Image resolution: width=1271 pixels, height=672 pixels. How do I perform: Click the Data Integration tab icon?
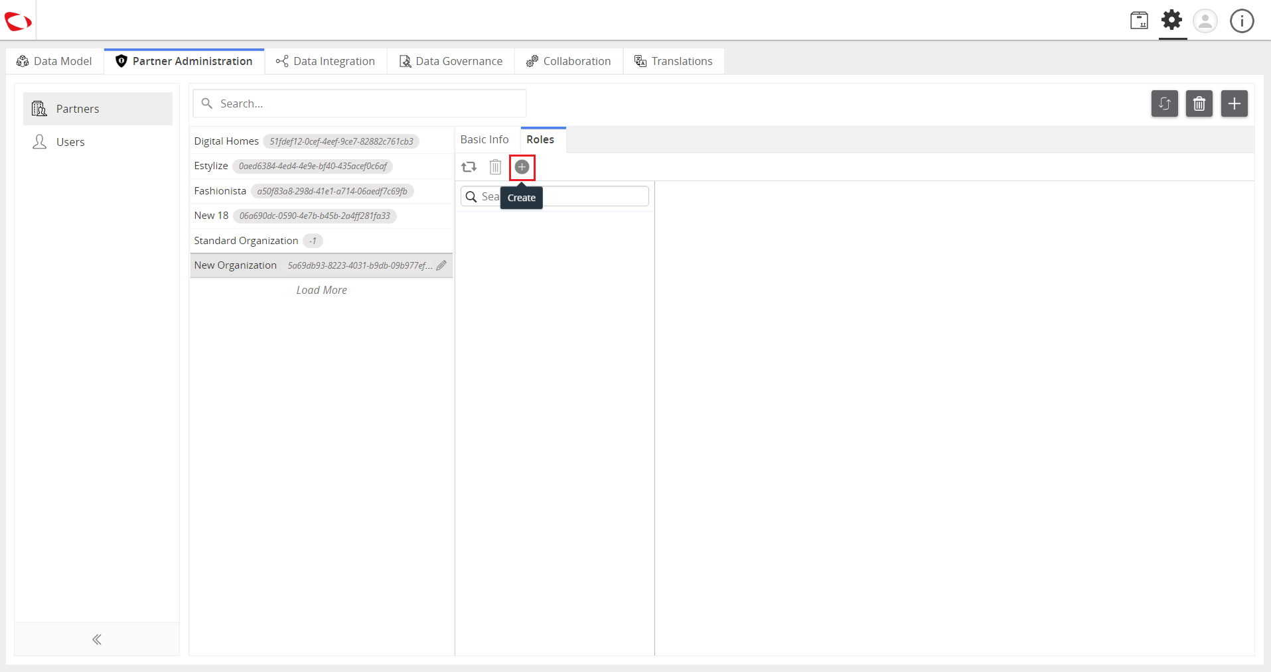point(282,61)
